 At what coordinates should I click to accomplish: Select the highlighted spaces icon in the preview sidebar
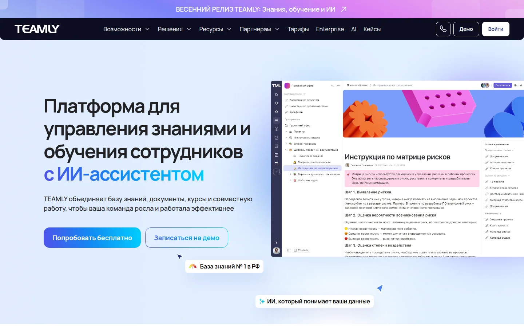click(277, 120)
